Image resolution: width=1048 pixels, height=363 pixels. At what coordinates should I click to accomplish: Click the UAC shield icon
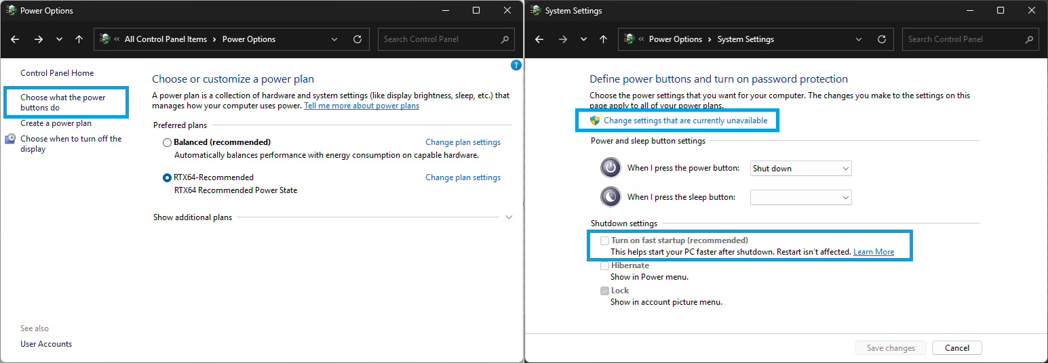[595, 121]
